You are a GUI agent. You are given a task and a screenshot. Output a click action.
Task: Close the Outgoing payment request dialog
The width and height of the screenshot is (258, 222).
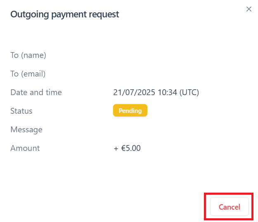pos(249,9)
